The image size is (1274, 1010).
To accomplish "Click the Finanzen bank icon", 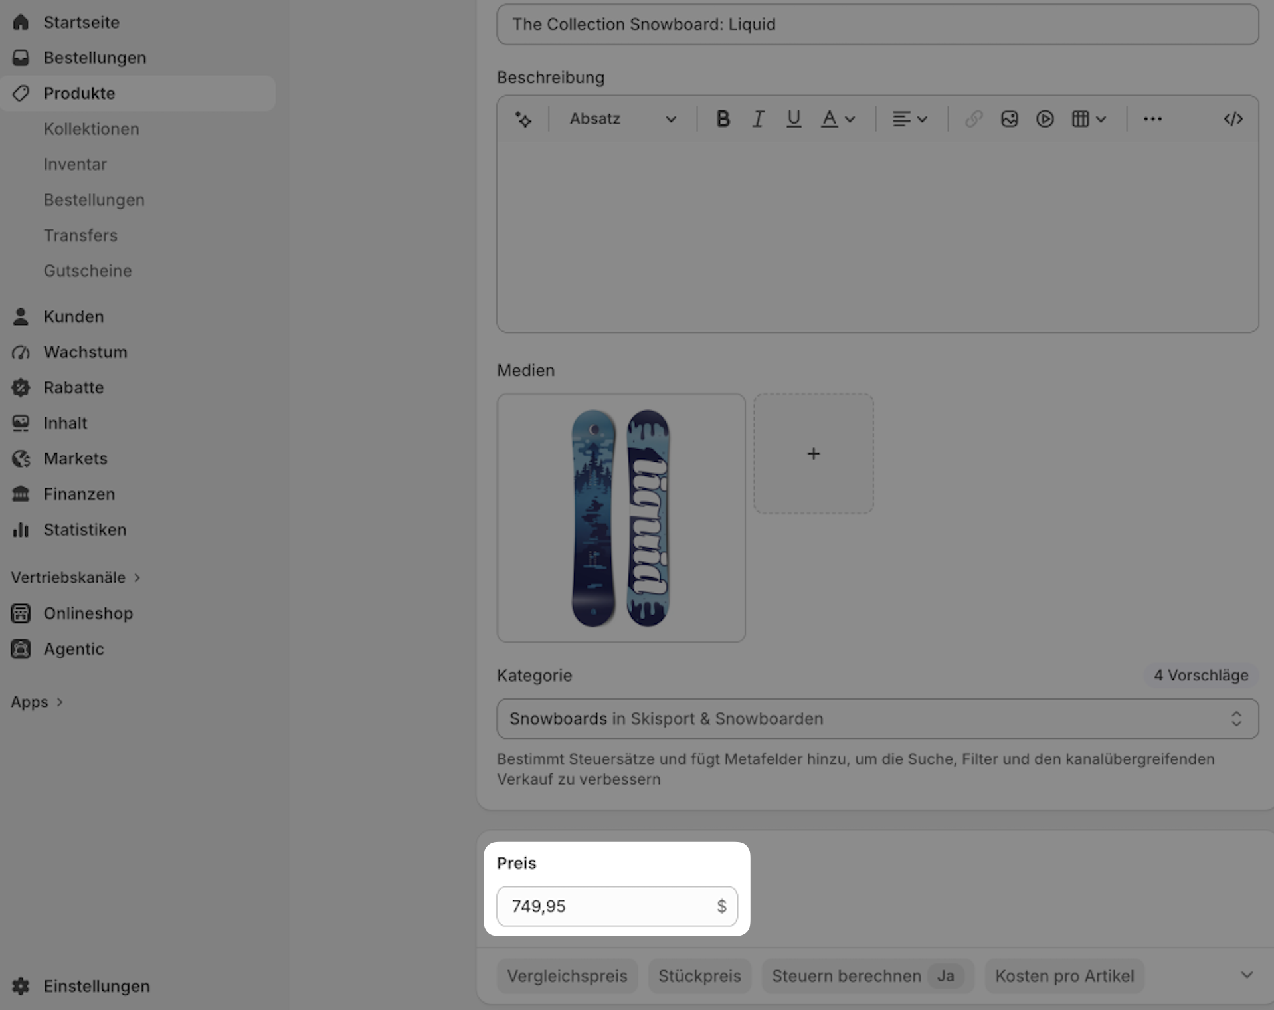I will 21,494.
